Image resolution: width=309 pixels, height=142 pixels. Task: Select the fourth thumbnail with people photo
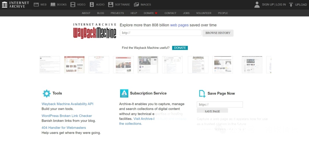click(123, 65)
